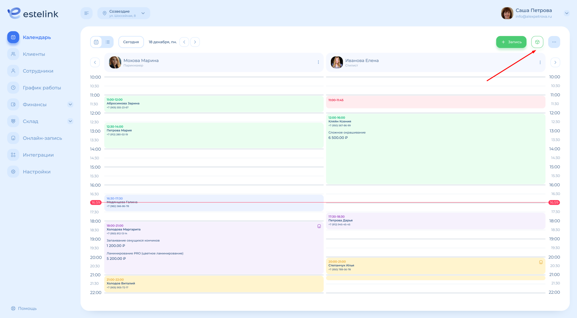
Task: Open Кляйн Ксения 12:00-16:00 appointment
Action: [x=436, y=149]
